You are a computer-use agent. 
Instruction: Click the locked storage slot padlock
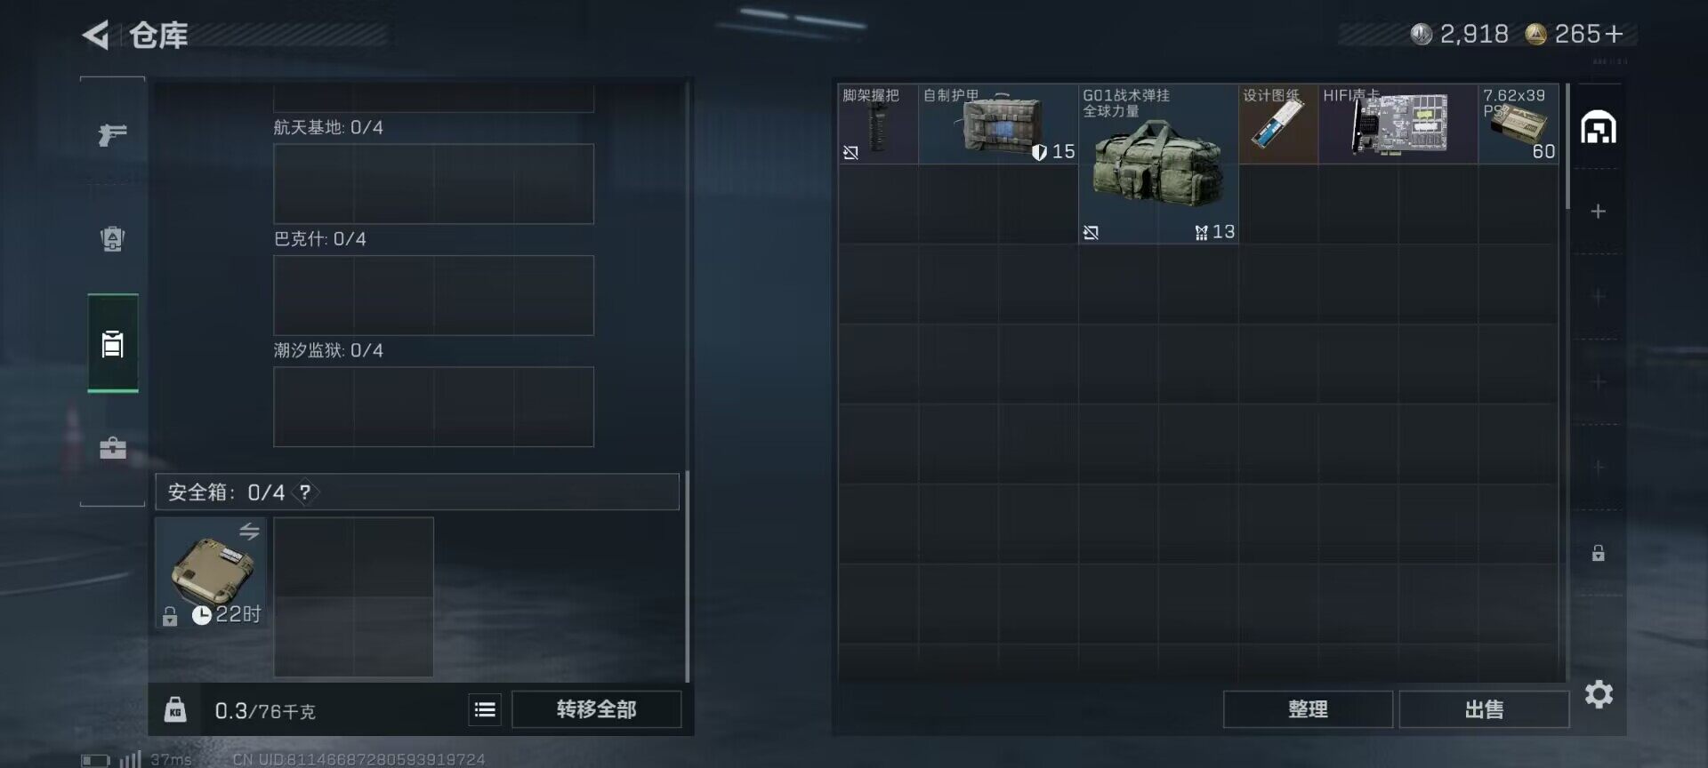point(1599,553)
